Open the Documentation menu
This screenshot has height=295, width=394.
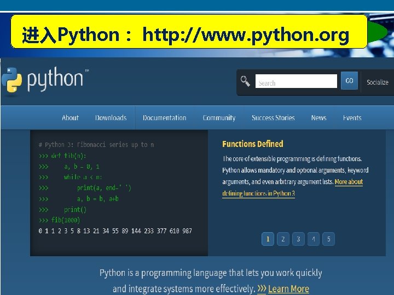click(x=165, y=117)
